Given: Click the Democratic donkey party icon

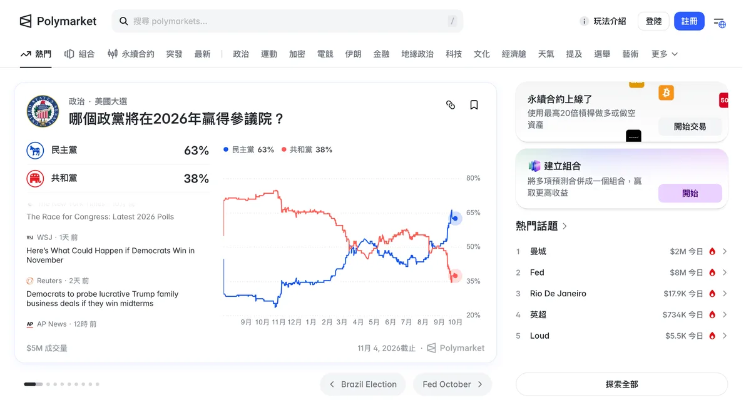Looking at the screenshot, I should point(35,151).
